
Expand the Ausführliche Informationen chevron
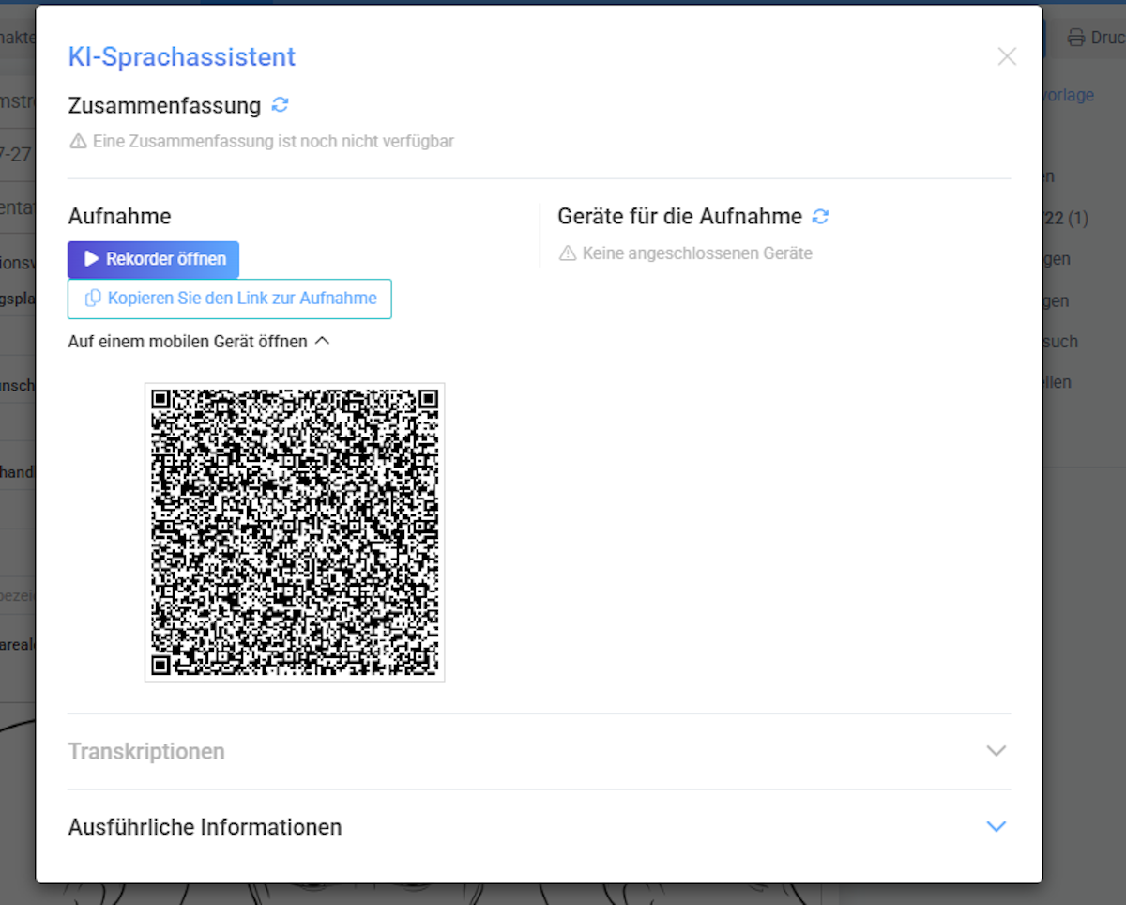(997, 826)
